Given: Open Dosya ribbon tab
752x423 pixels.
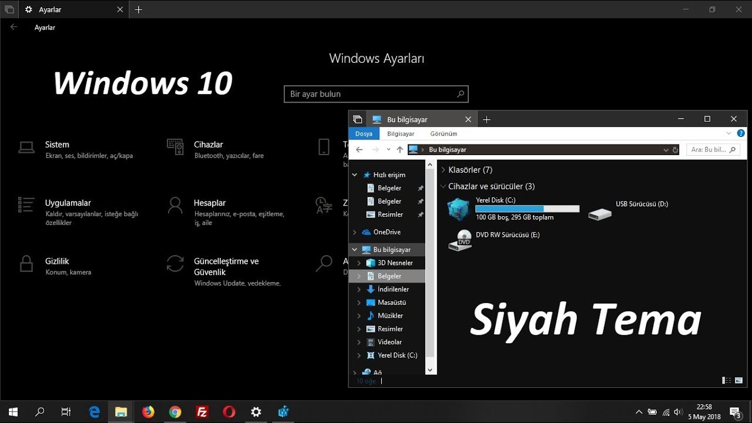Looking at the screenshot, I should tap(364, 134).
